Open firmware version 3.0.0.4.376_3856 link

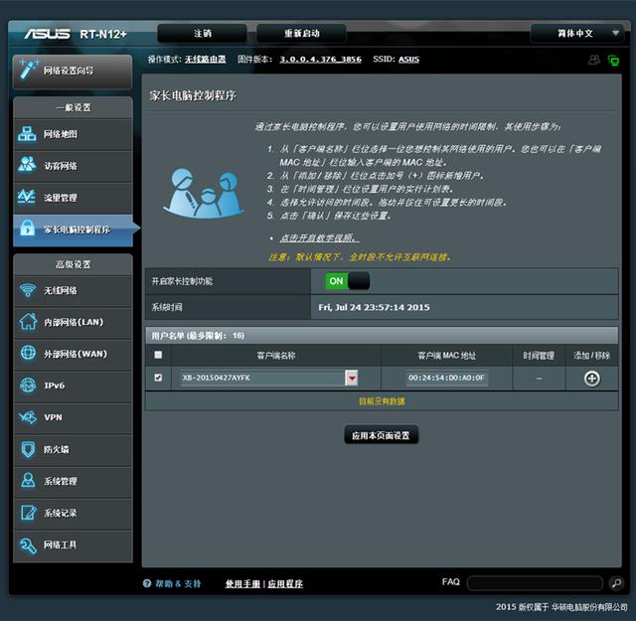pos(320,60)
